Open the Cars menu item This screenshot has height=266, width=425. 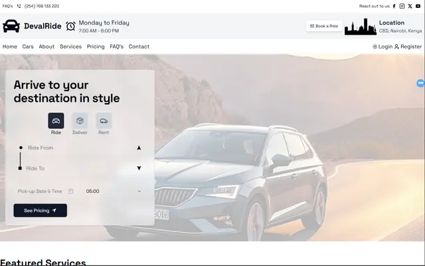(x=28, y=47)
